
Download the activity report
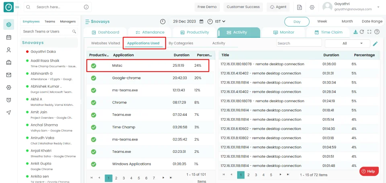[355, 32]
